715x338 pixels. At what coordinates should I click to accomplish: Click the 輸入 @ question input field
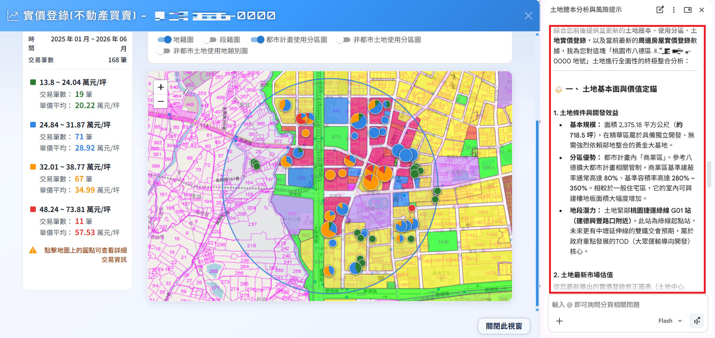[x=627, y=304]
